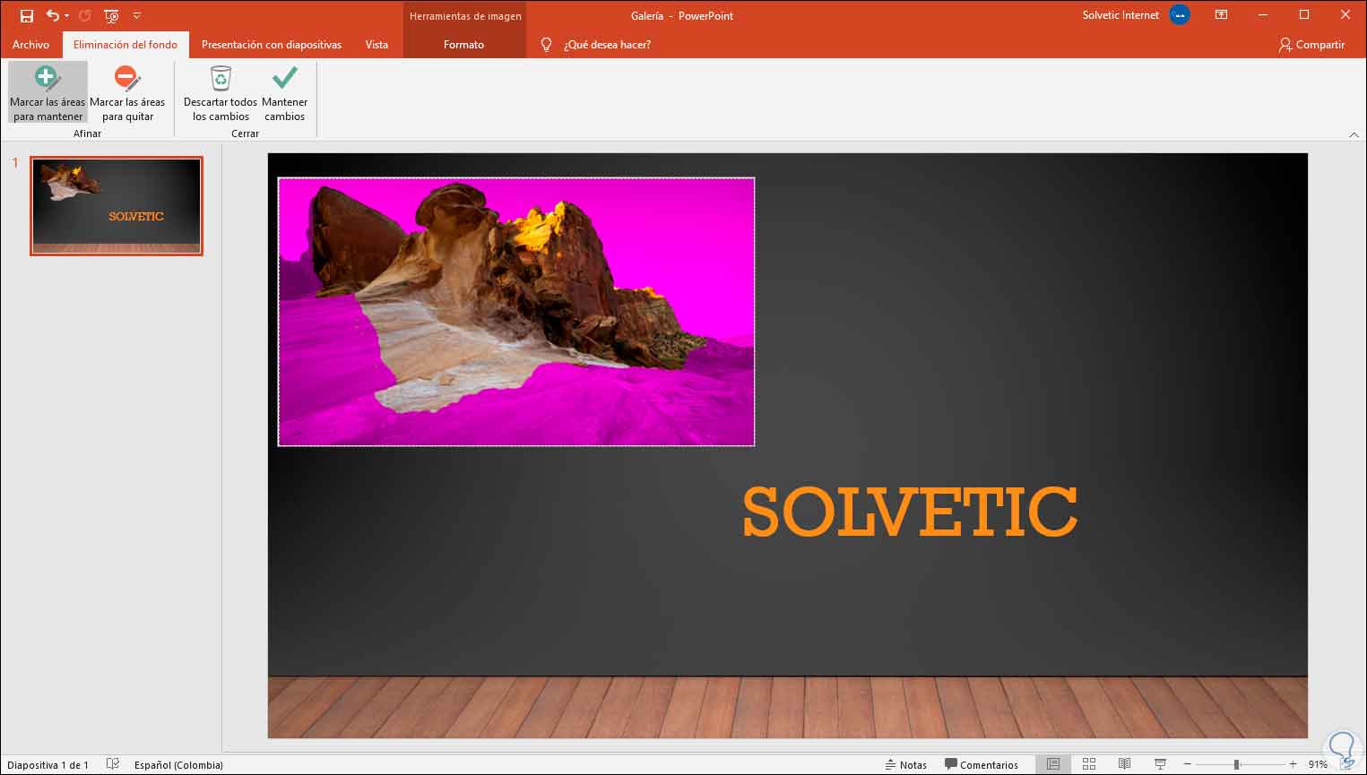Viewport: 1367px width, 775px height.
Task: Switch to Eliminación del fondo tab
Action: point(125,44)
